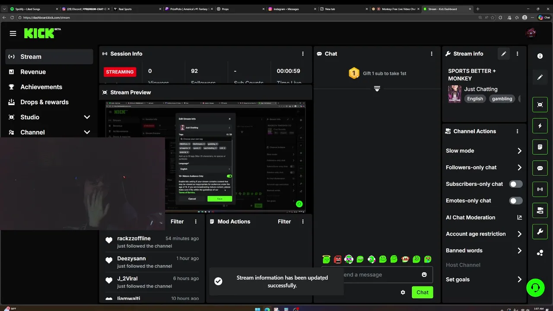Open Mod Actions three-dot menu
Screen dimensions: 553x311
pyautogui.click(x=303, y=222)
